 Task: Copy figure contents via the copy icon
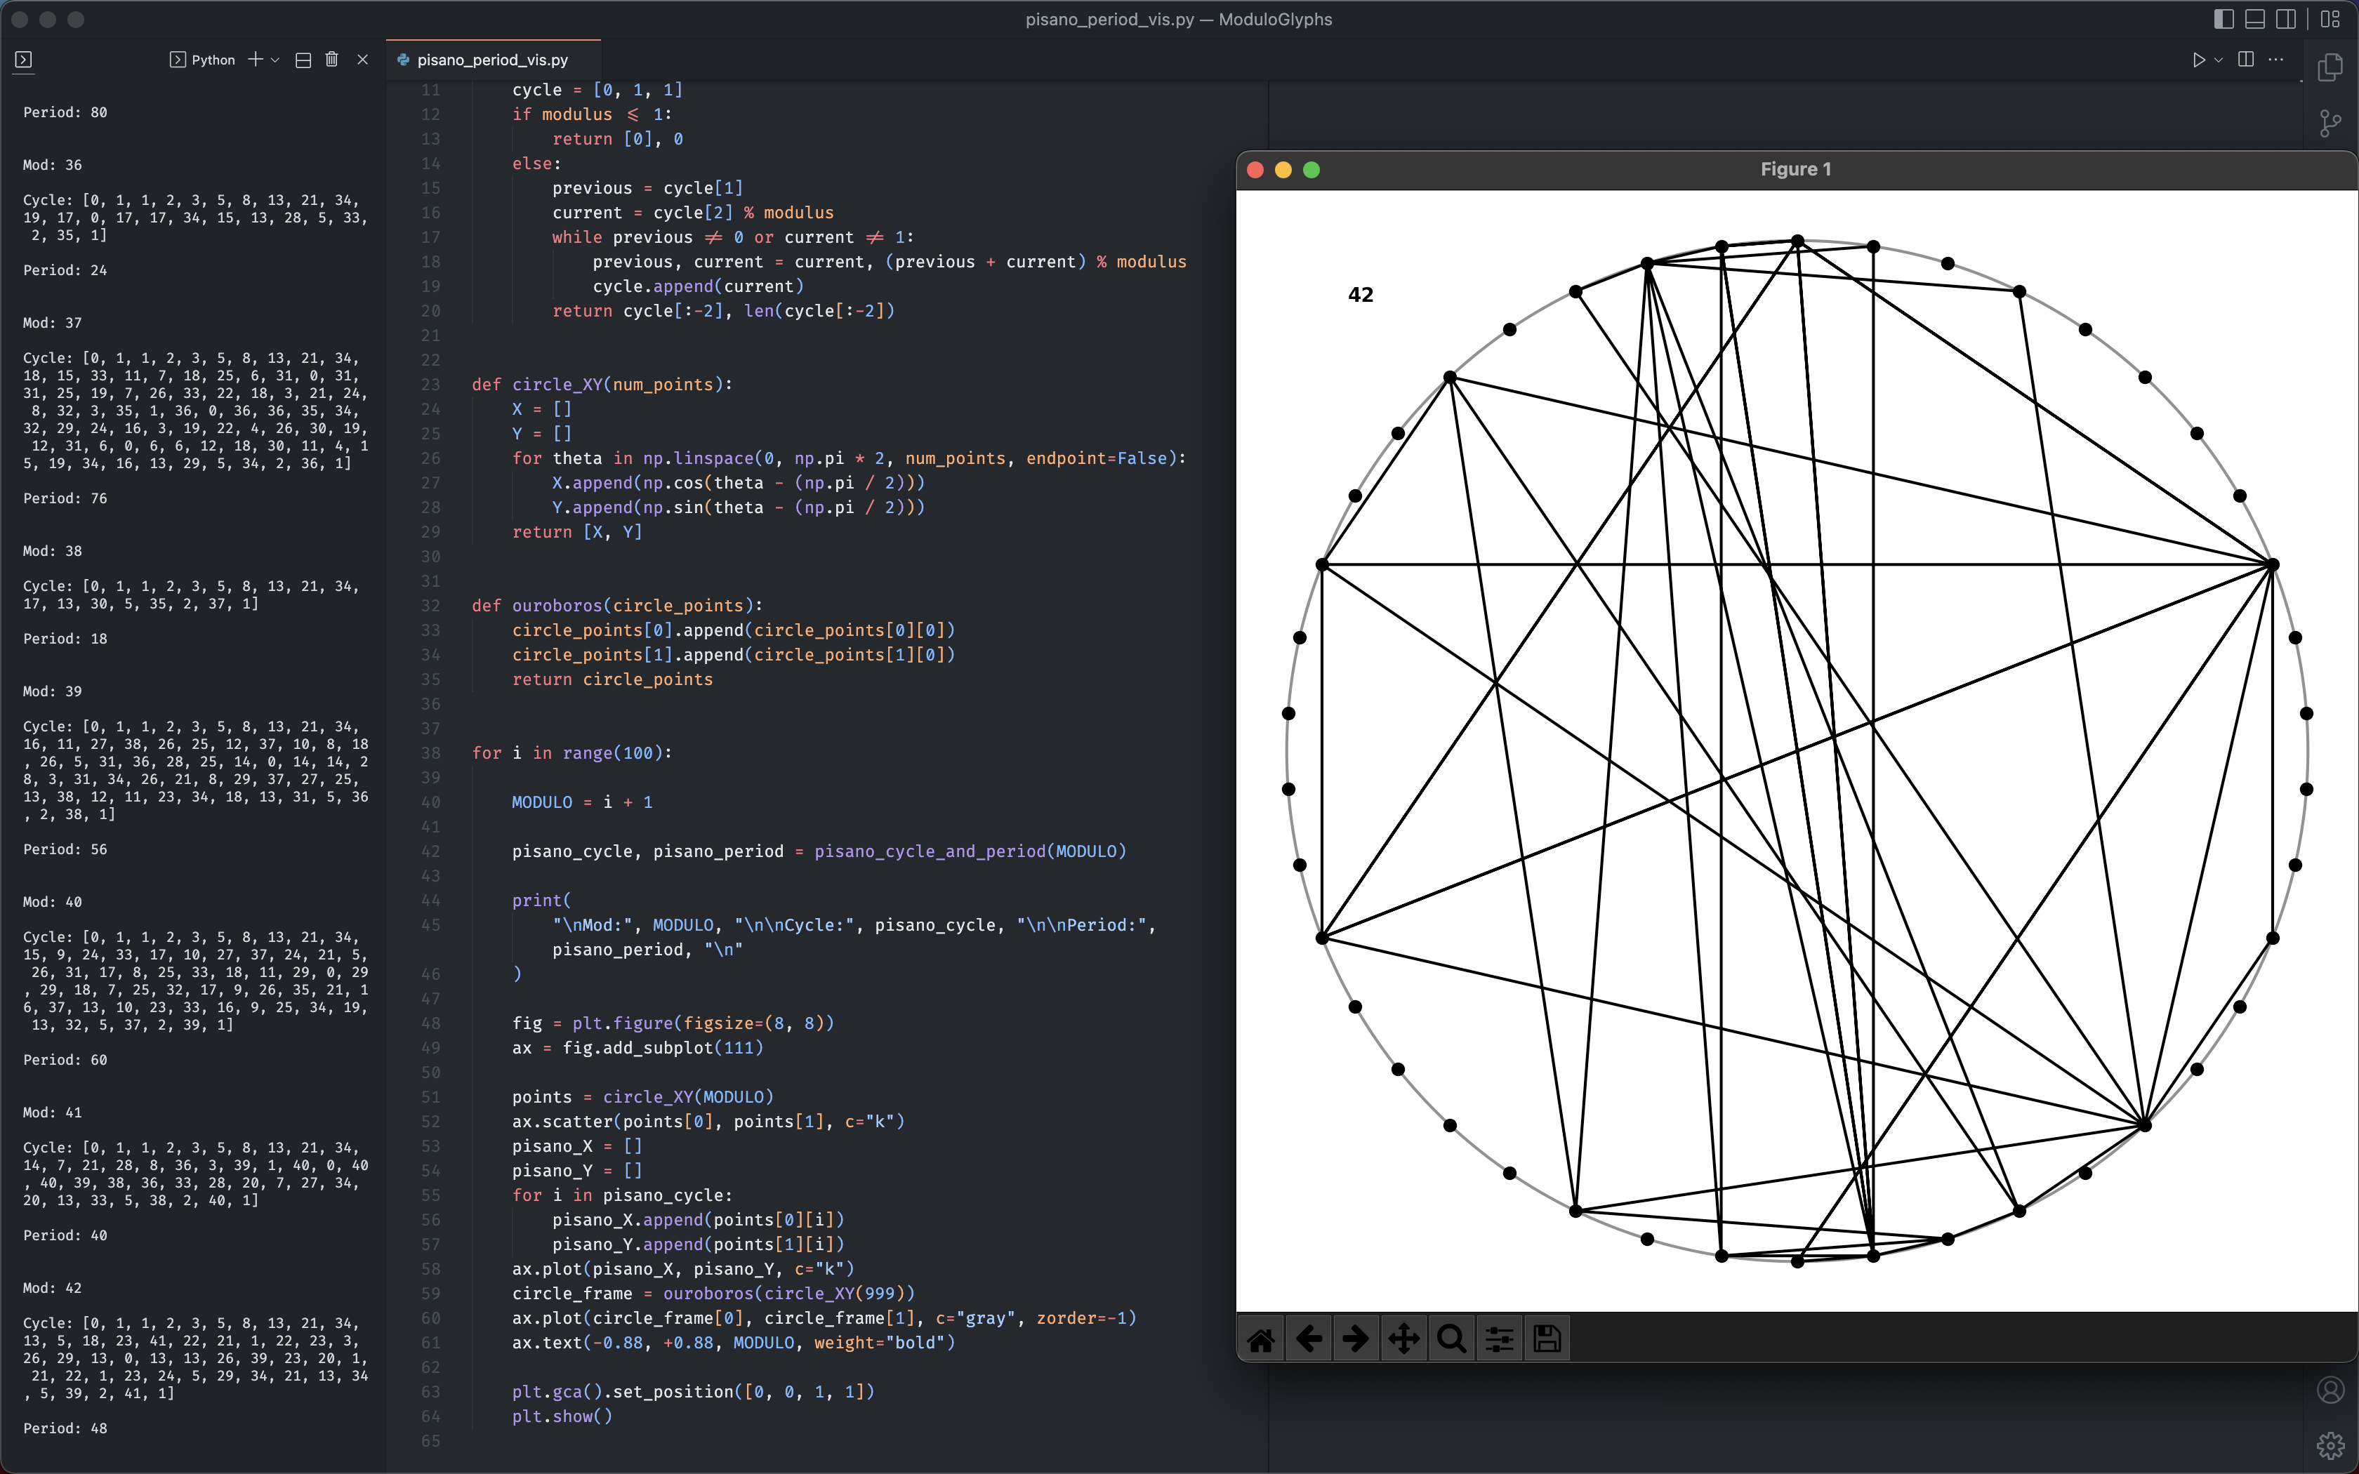[2331, 66]
